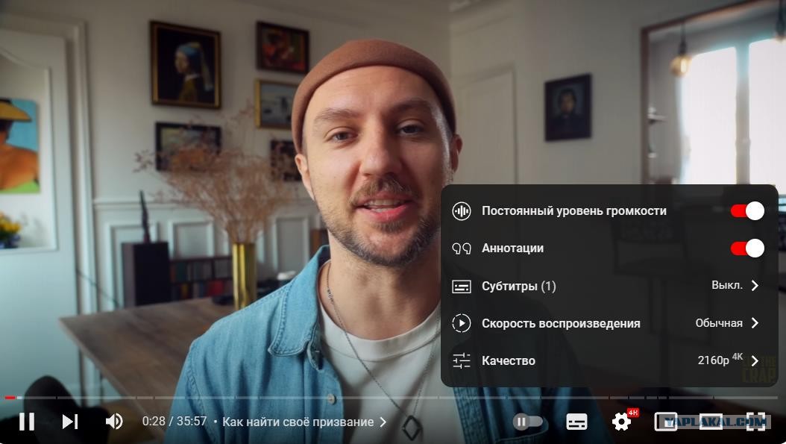Click the 0:28 / 35:57 time display
This screenshot has width=786, height=444.
click(175, 422)
